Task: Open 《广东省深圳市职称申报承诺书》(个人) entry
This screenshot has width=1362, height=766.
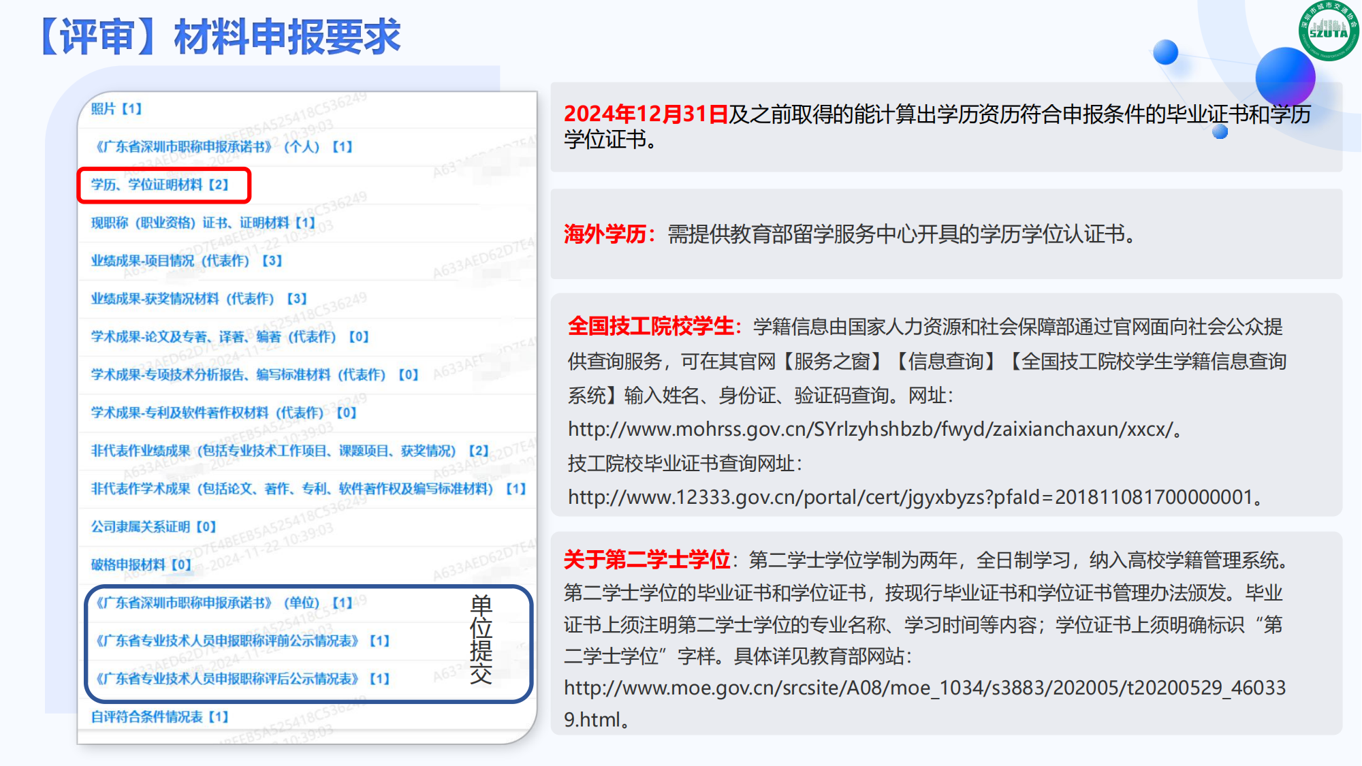Action: click(223, 146)
